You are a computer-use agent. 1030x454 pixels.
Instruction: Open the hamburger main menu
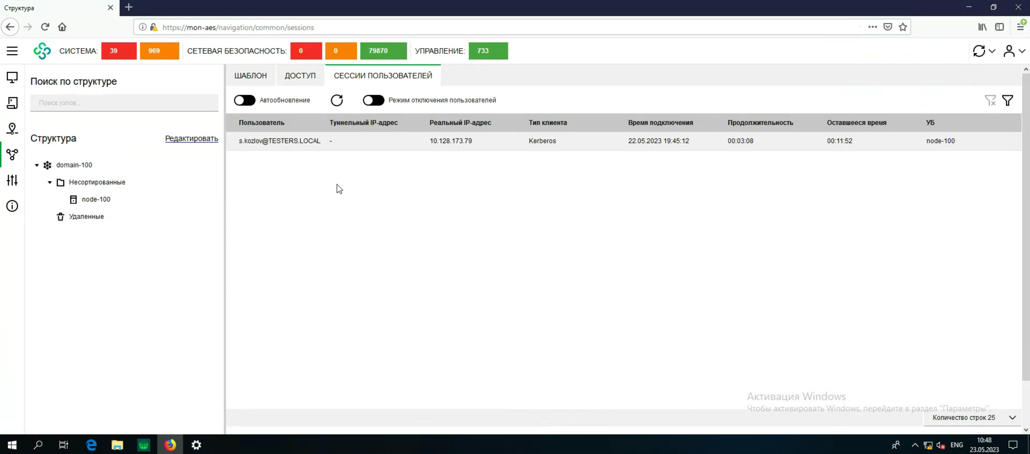pos(12,51)
